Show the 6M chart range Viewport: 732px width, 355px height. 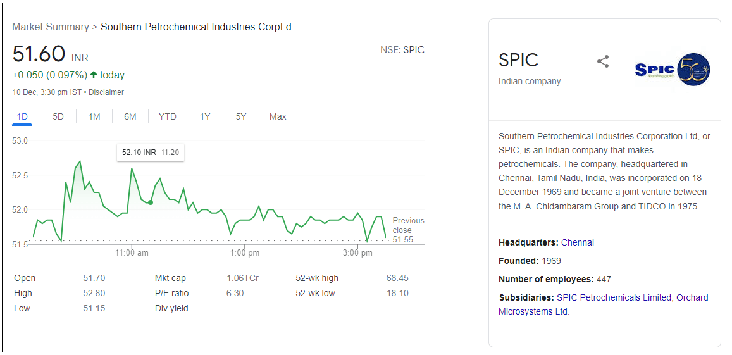pyautogui.click(x=130, y=116)
